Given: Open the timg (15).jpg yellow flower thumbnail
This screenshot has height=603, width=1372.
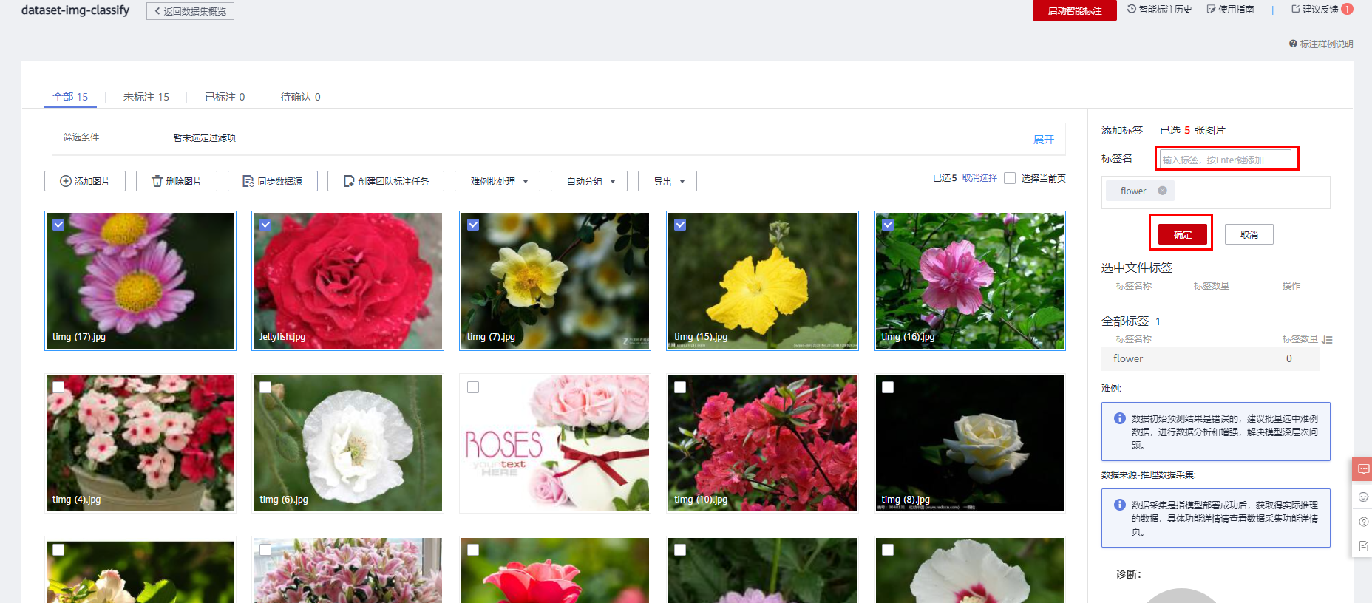Looking at the screenshot, I should [x=762, y=281].
